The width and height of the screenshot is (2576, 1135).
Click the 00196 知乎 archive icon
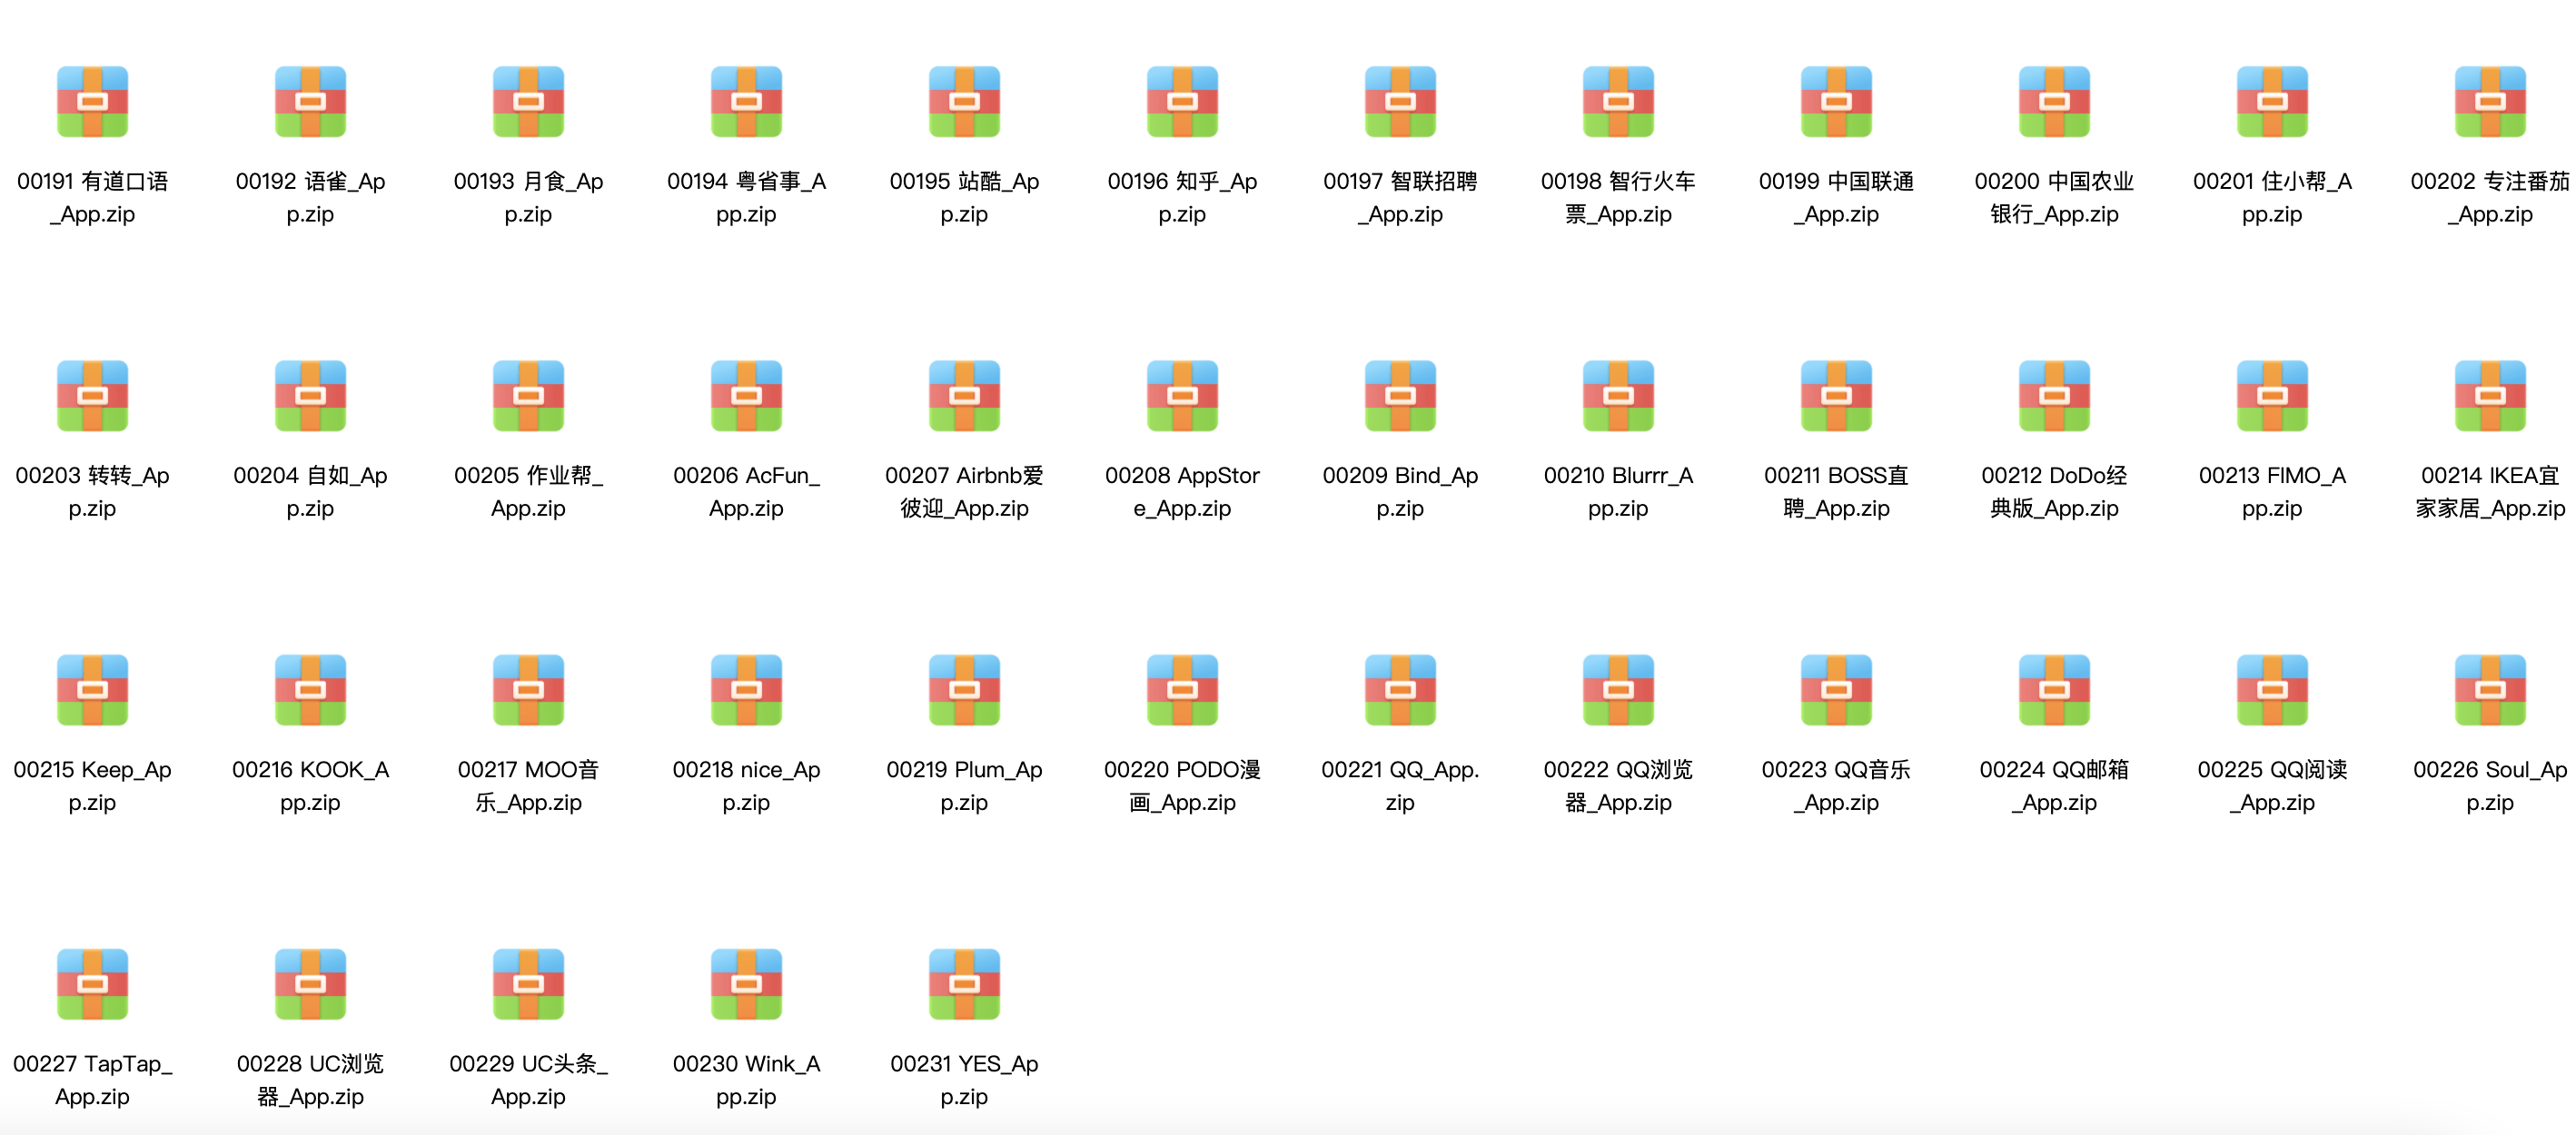pyautogui.click(x=1182, y=102)
